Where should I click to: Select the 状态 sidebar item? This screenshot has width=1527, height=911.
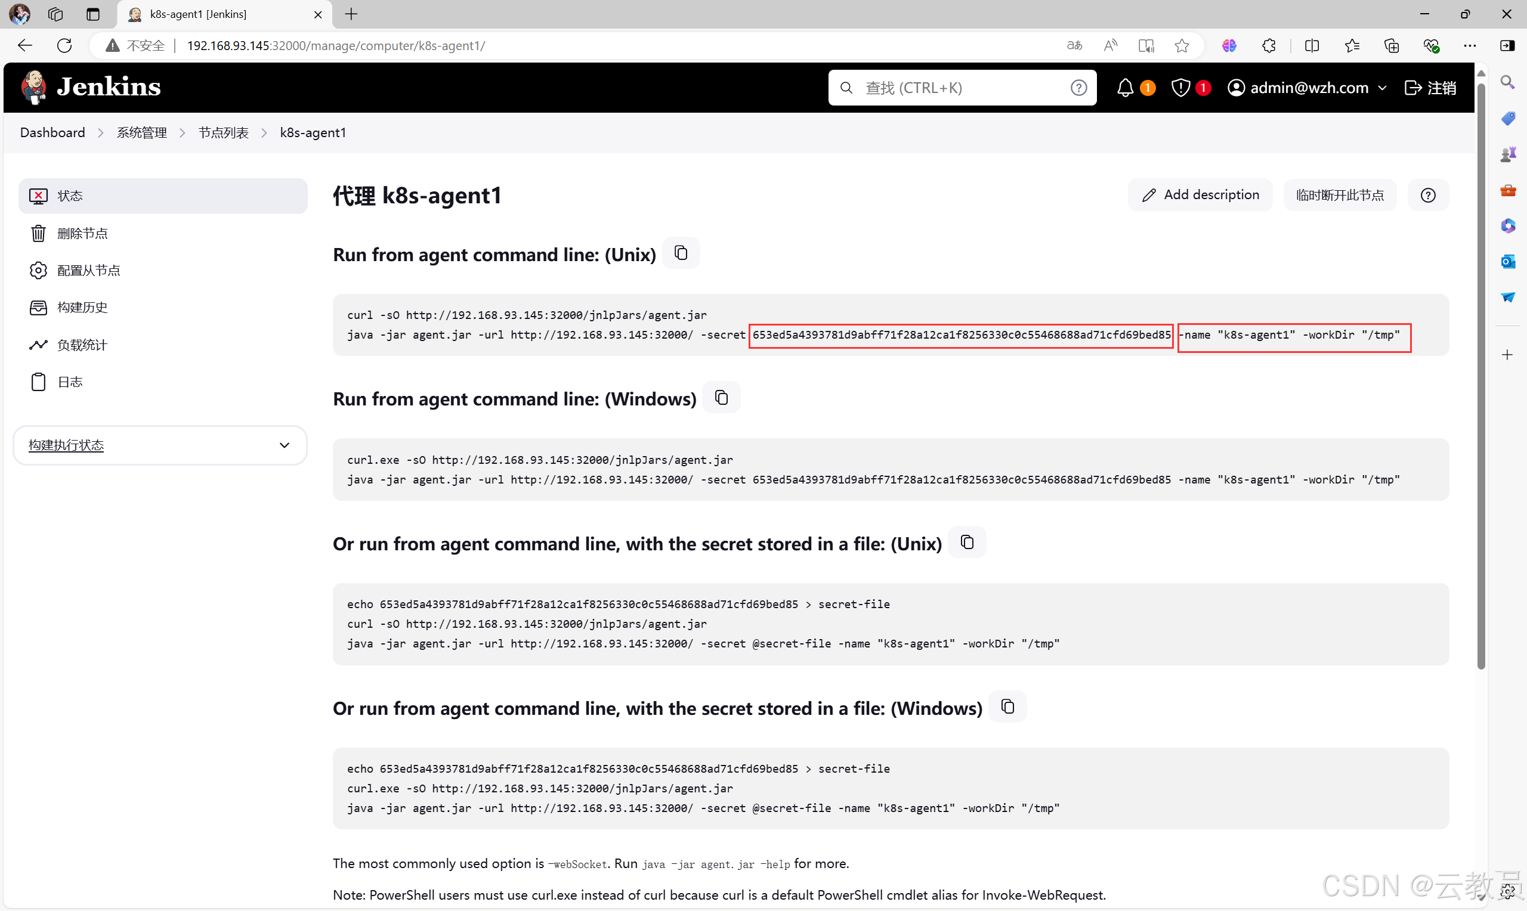point(163,196)
